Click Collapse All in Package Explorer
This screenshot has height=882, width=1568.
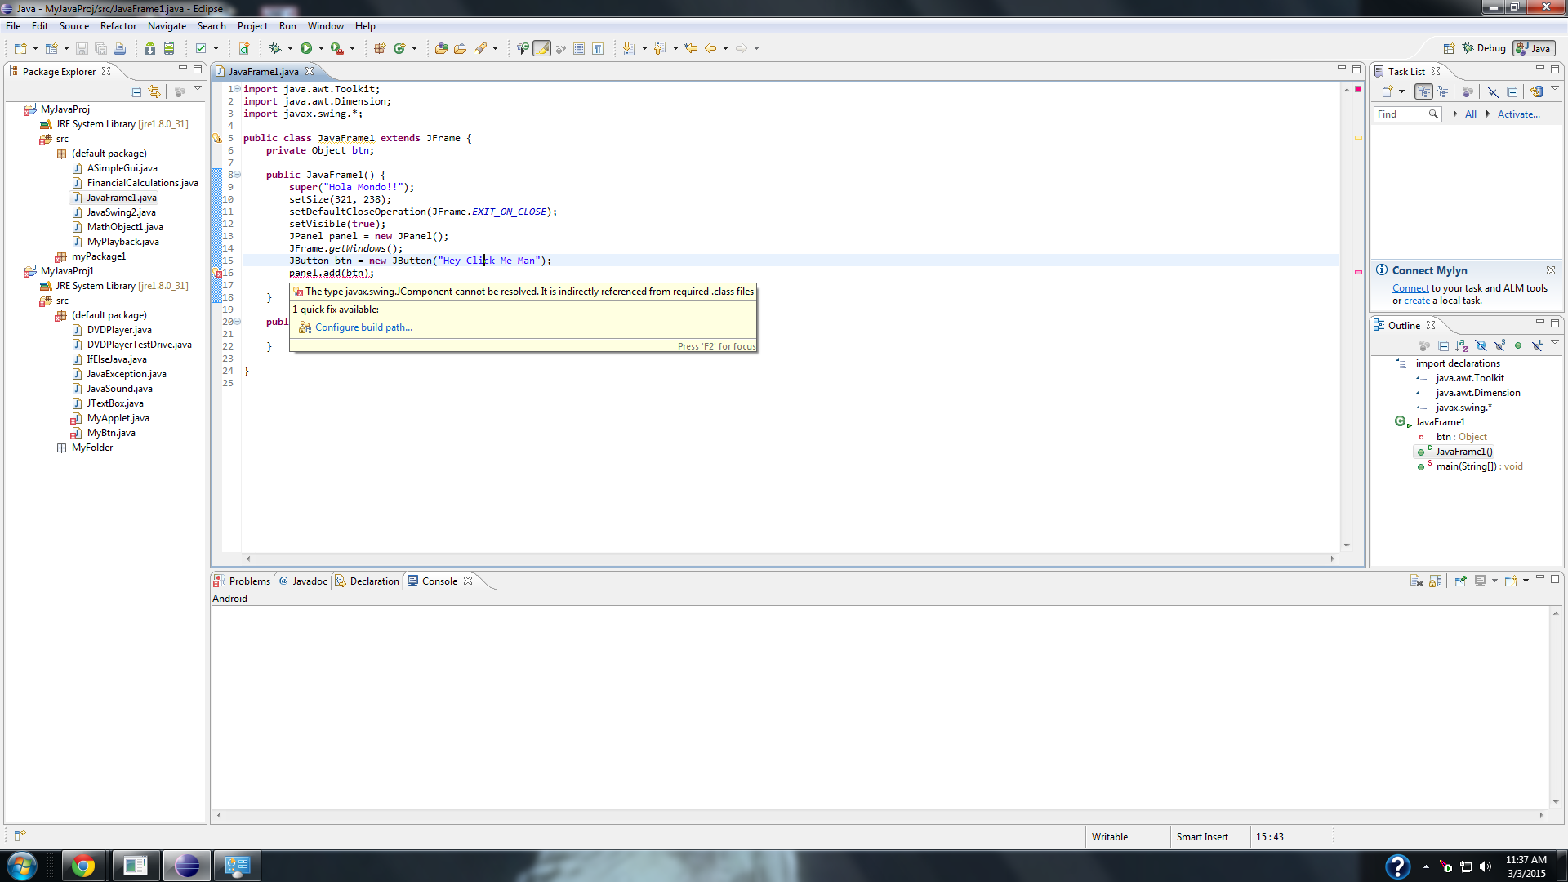point(136,92)
